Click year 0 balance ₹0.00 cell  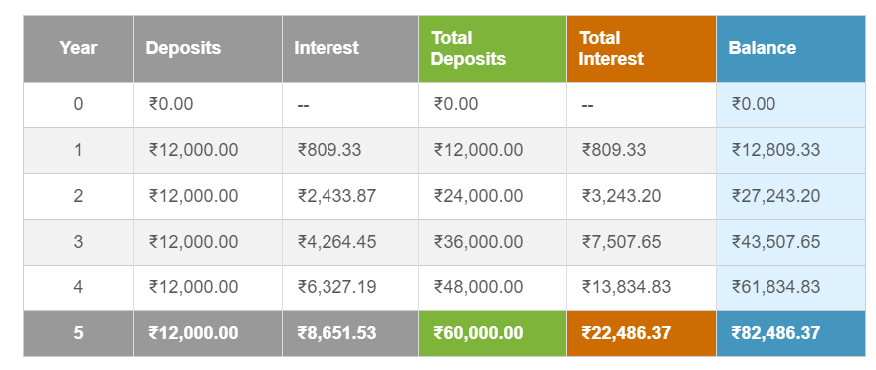[790, 104]
